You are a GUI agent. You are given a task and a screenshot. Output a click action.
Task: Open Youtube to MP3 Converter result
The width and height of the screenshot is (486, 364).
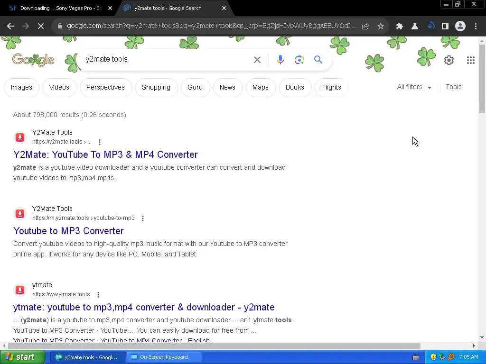click(x=68, y=231)
